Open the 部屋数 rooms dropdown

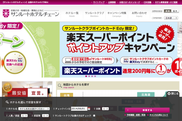pyautogui.click(x=45, y=116)
